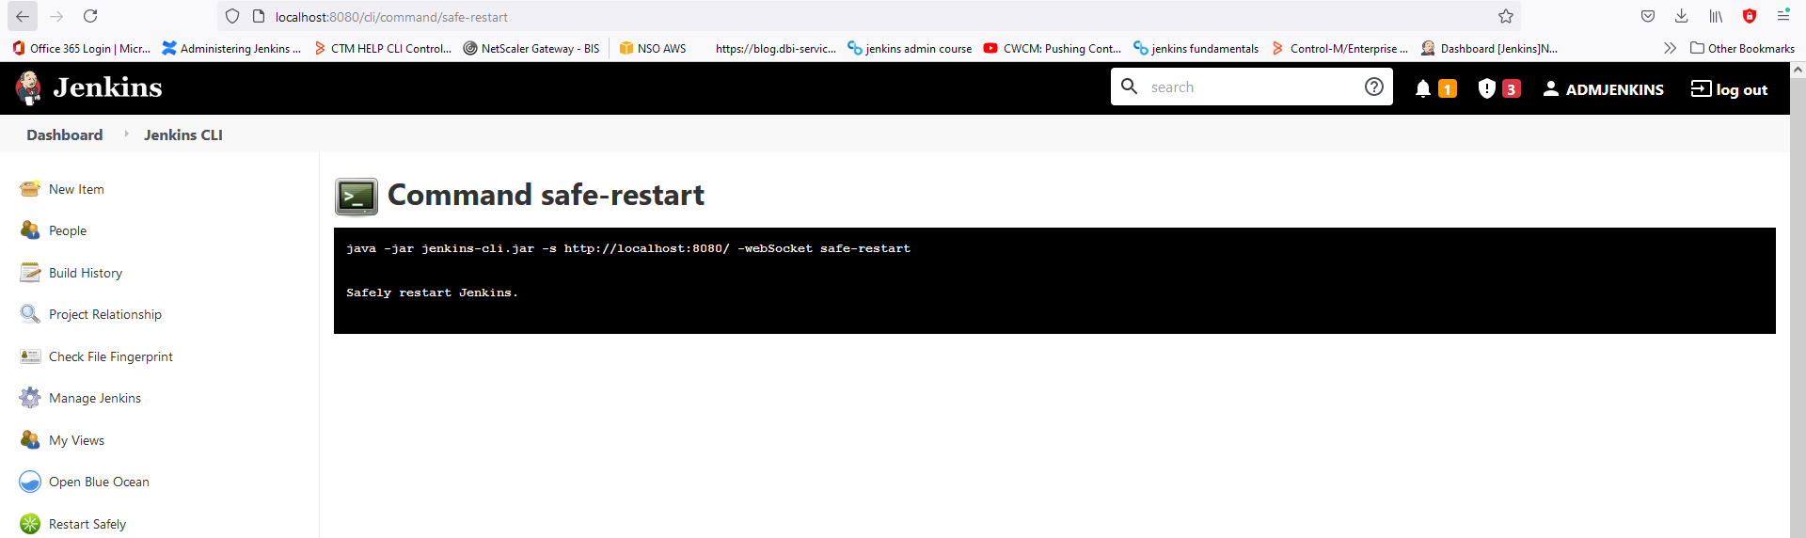
Task: Click the My Views icon
Action: tap(30, 440)
